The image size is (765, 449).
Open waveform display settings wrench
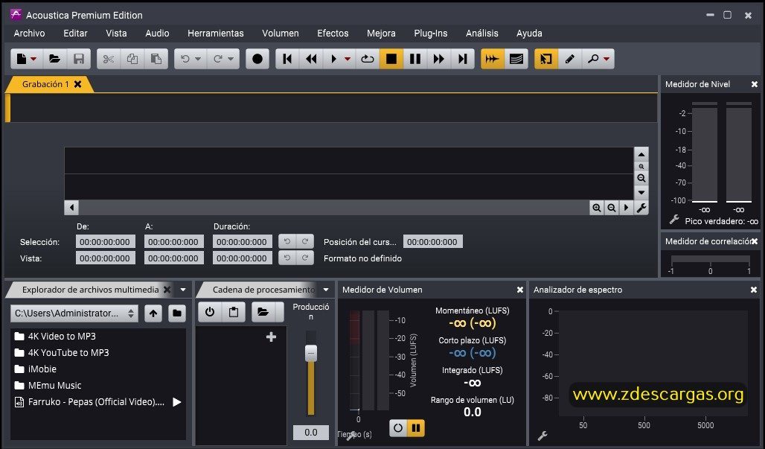tap(641, 208)
